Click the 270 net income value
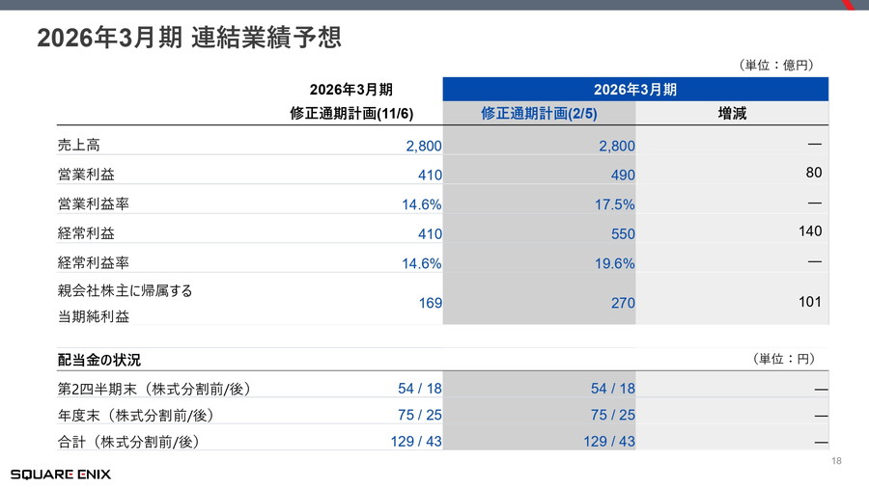 point(622,303)
